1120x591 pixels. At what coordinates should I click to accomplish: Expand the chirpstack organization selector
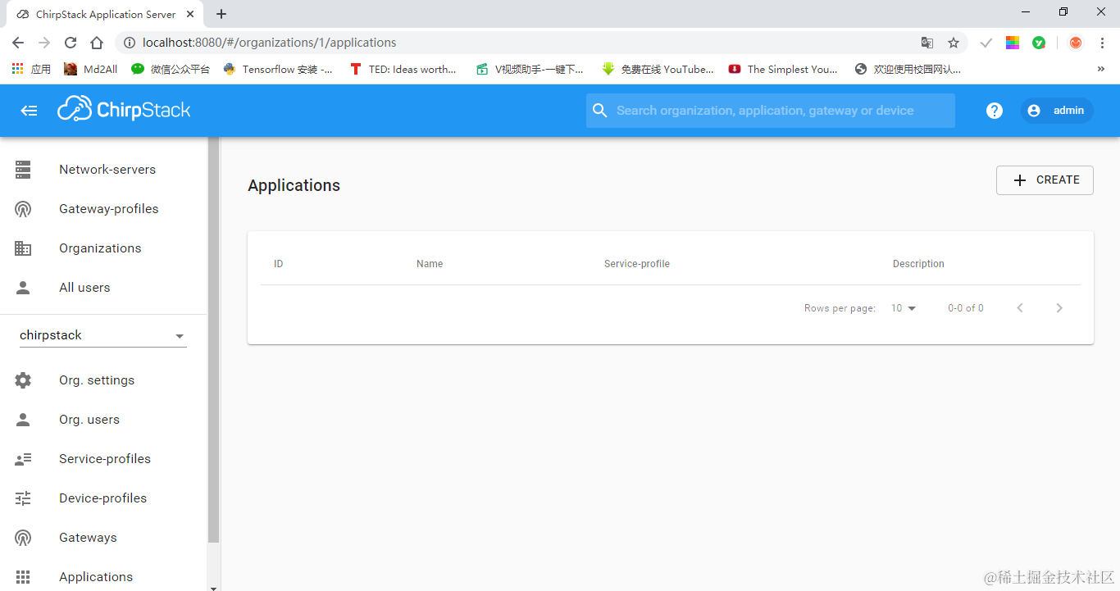(x=180, y=334)
